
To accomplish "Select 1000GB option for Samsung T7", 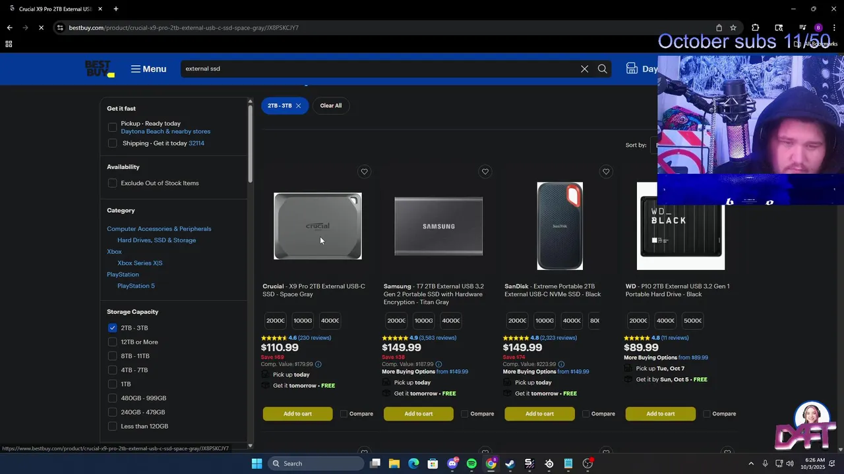I will pyautogui.click(x=423, y=321).
